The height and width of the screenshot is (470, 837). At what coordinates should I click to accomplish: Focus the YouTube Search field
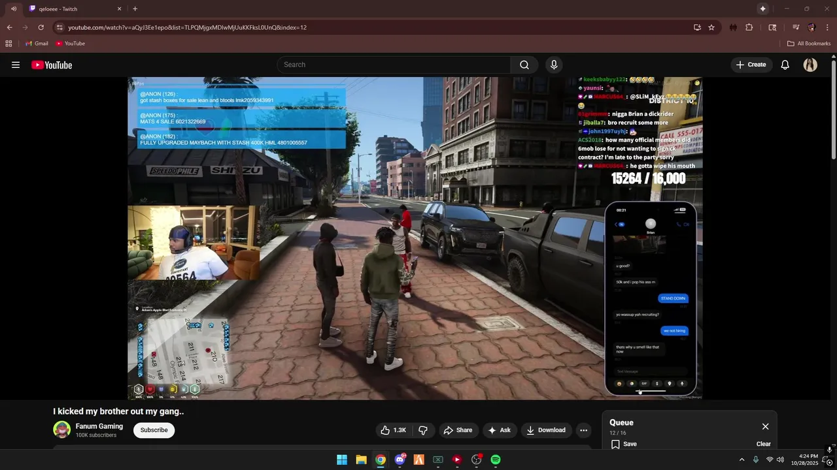click(394, 65)
